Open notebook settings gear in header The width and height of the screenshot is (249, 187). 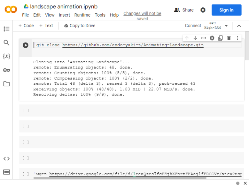[203, 10]
